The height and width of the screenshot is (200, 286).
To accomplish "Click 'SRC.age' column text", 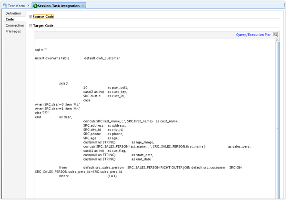I will tap(90, 138).
